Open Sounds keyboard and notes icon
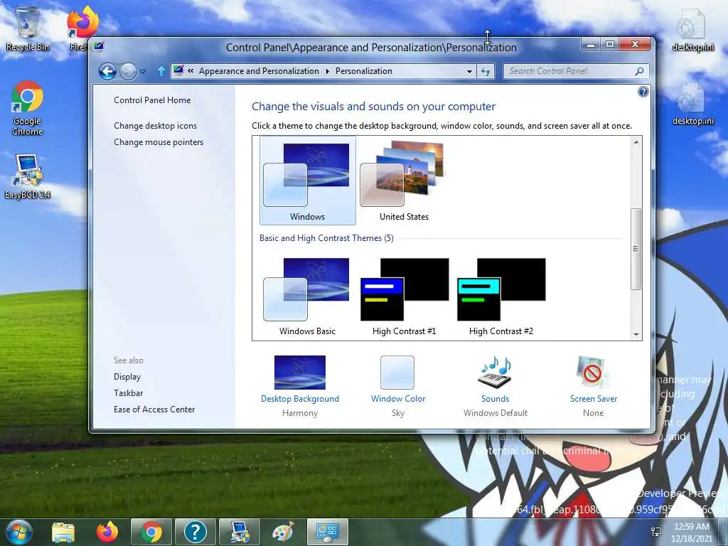This screenshot has height=546, width=728. [x=495, y=373]
